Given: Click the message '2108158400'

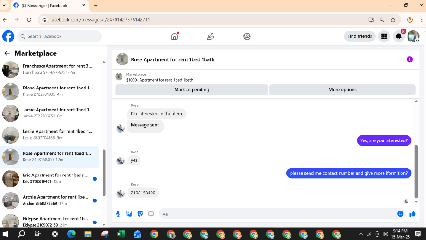Looking at the screenshot, I should tap(143, 193).
